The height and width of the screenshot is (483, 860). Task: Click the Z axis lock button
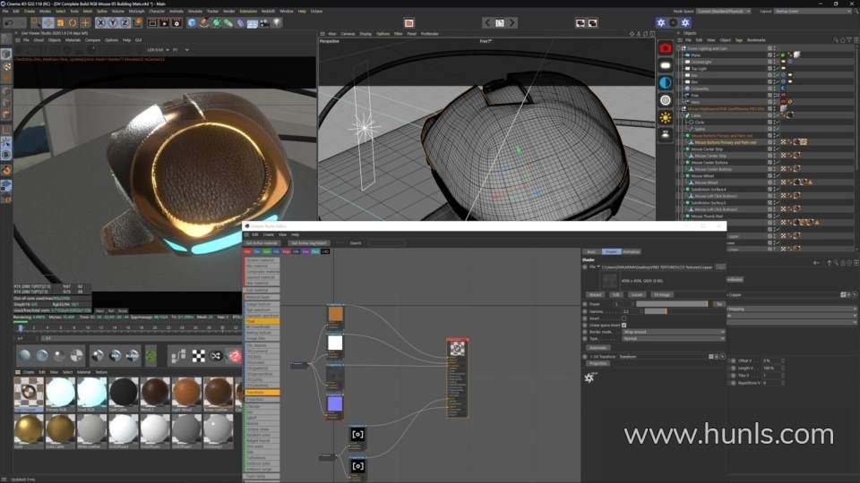[125, 22]
